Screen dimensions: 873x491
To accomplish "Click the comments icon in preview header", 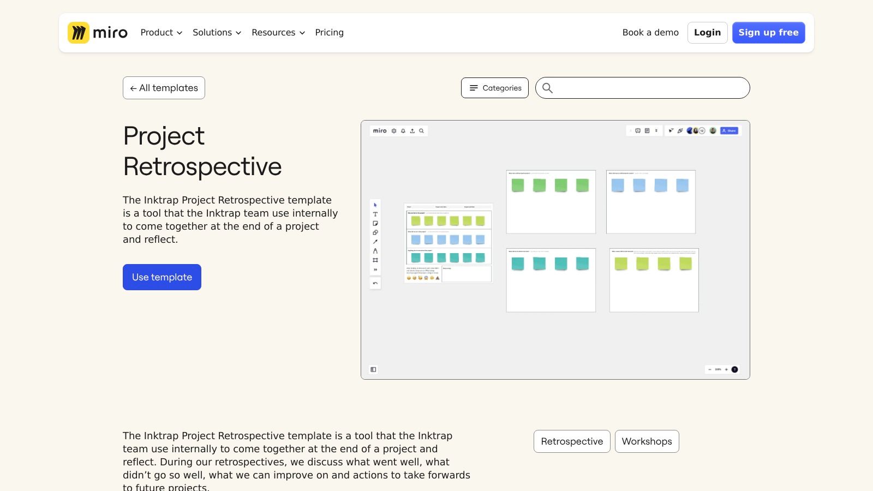I will (638, 131).
